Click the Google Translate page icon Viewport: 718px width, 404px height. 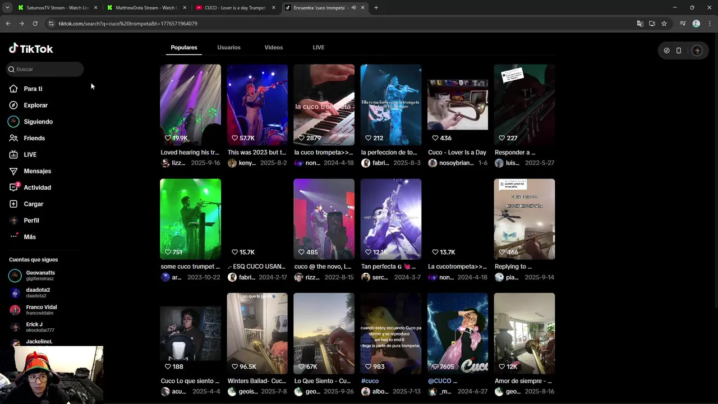[x=640, y=24]
